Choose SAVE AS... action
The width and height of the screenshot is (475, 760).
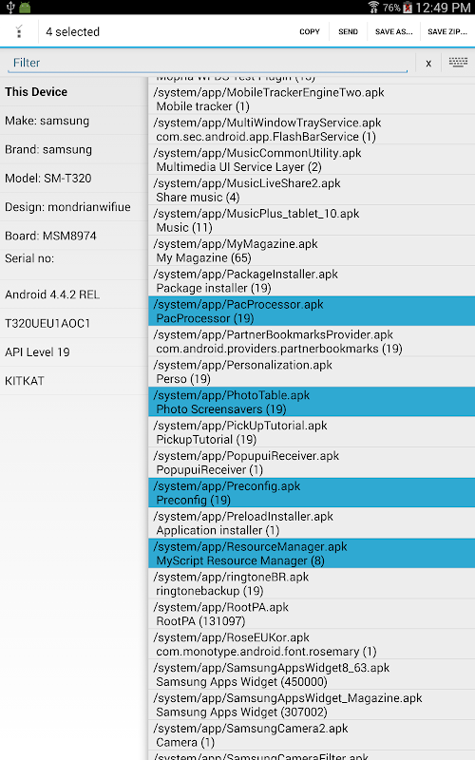(393, 31)
